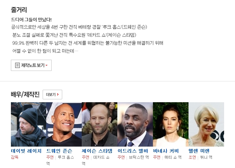Open the 바네사 커비 photo
Viewport: 235px width, 168px height.
[171, 124]
